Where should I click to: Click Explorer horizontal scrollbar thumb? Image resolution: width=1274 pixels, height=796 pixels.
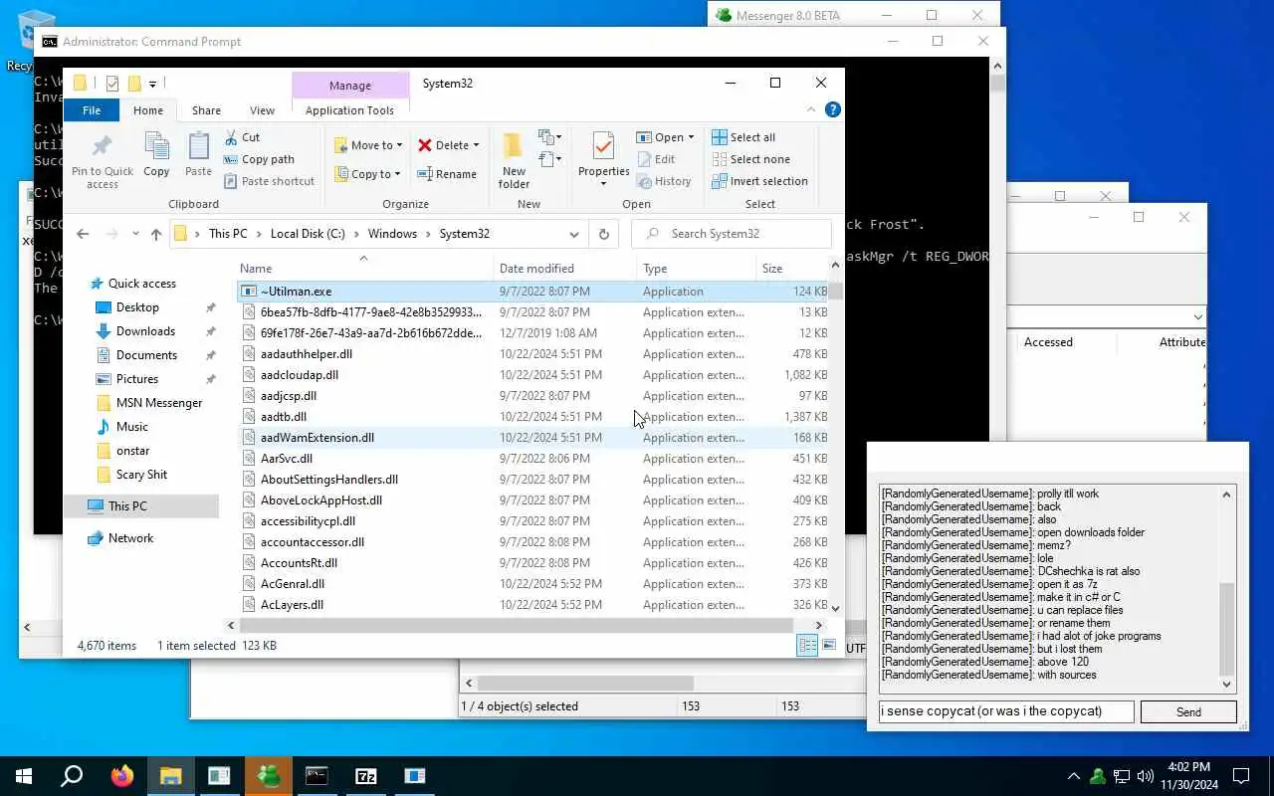(516, 625)
